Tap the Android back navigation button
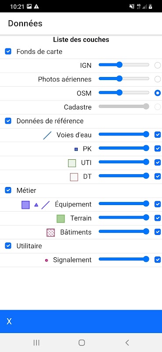Viewport: 162px width, 352px height. (x=127, y=343)
